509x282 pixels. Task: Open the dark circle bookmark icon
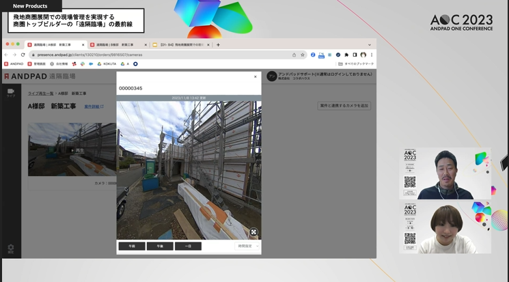coord(135,64)
